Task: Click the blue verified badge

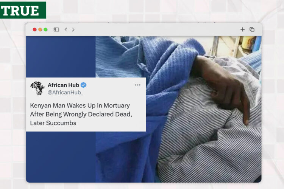Action: point(84,85)
